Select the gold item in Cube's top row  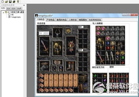click(x=105, y=76)
